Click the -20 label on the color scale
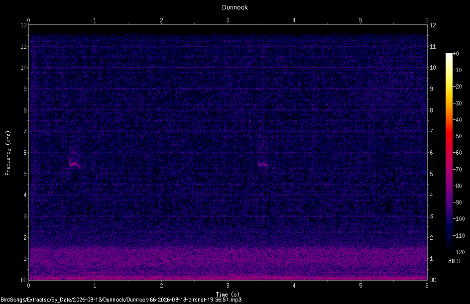Image resolution: width=470 pixels, height=304 pixels. [457, 87]
